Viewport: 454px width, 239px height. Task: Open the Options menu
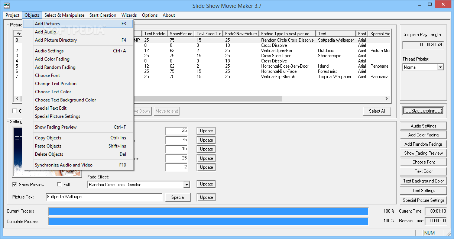(150, 15)
